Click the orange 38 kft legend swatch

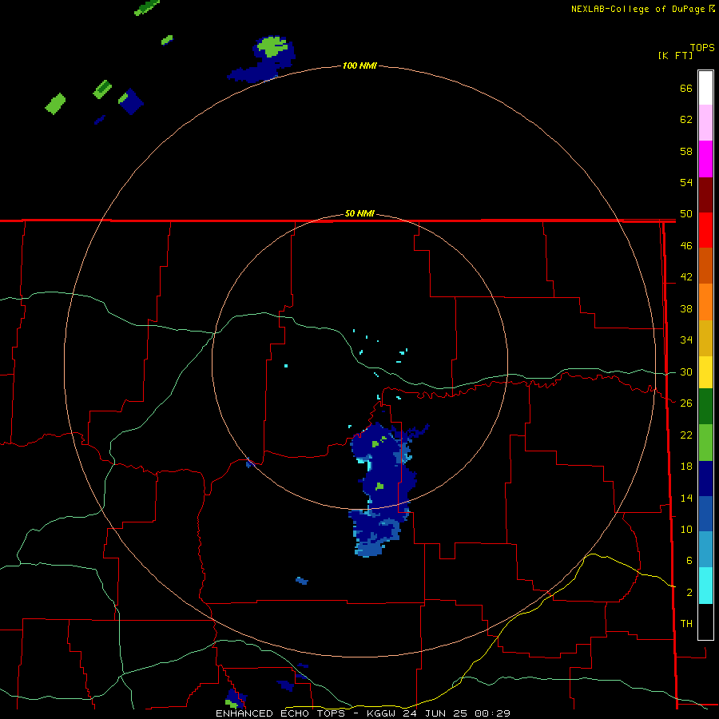pos(705,302)
